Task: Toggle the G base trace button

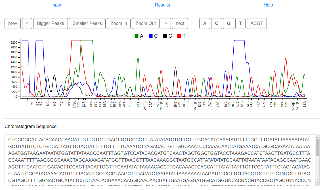Action: click(x=228, y=24)
